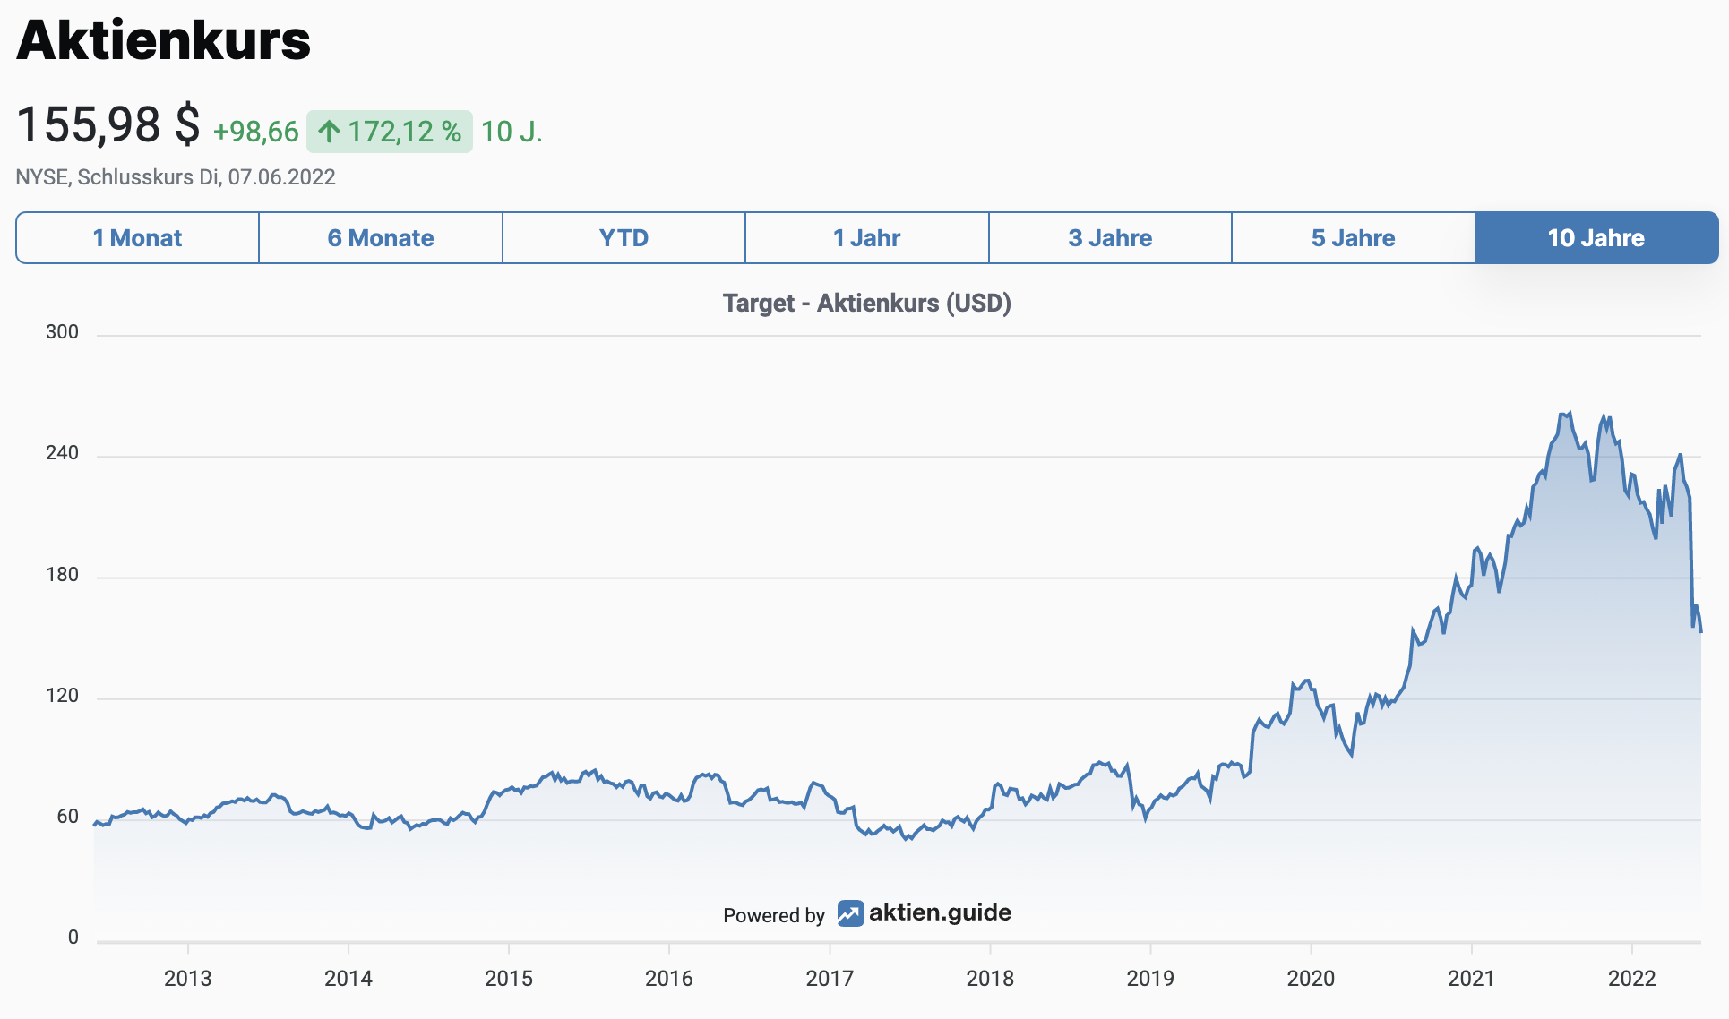
Task: Click the chart's 2021 price peak
Action: [x=1570, y=414]
